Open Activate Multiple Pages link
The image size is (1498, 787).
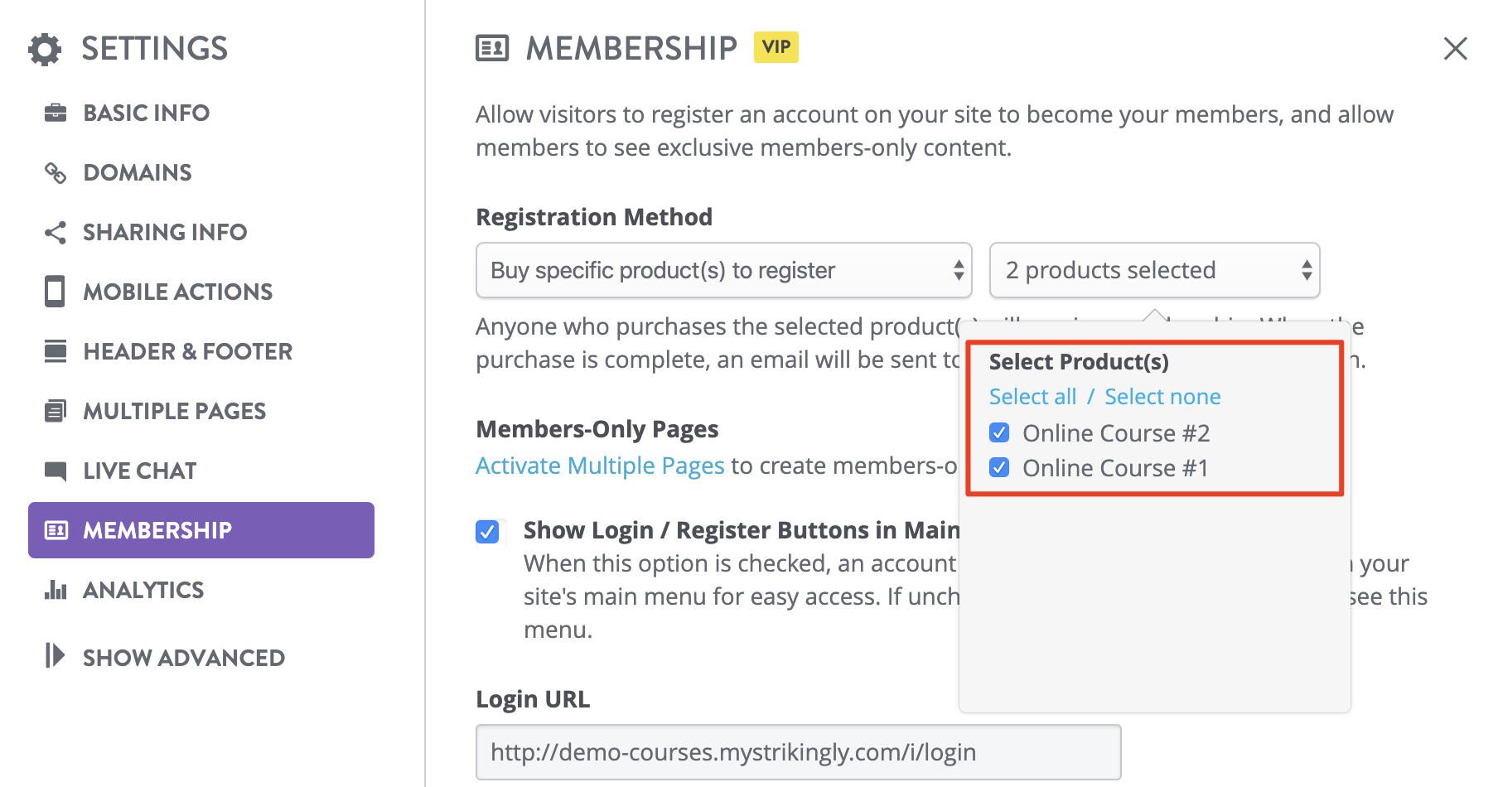pyautogui.click(x=599, y=465)
